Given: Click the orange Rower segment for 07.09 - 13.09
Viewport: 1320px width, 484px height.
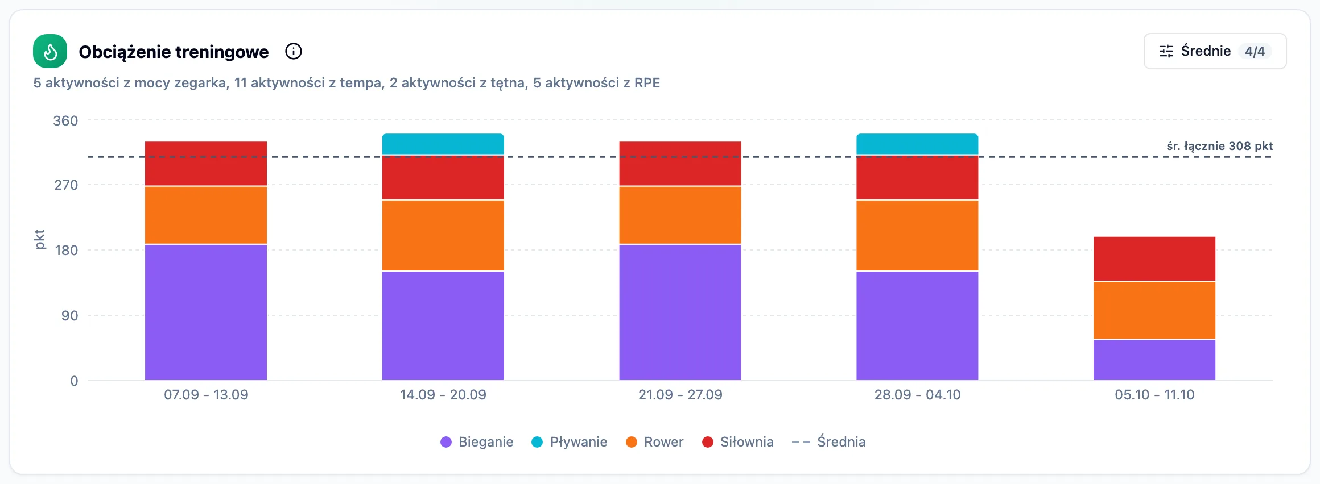Looking at the screenshot, I should pyautogui.click(x=206, y=215).
